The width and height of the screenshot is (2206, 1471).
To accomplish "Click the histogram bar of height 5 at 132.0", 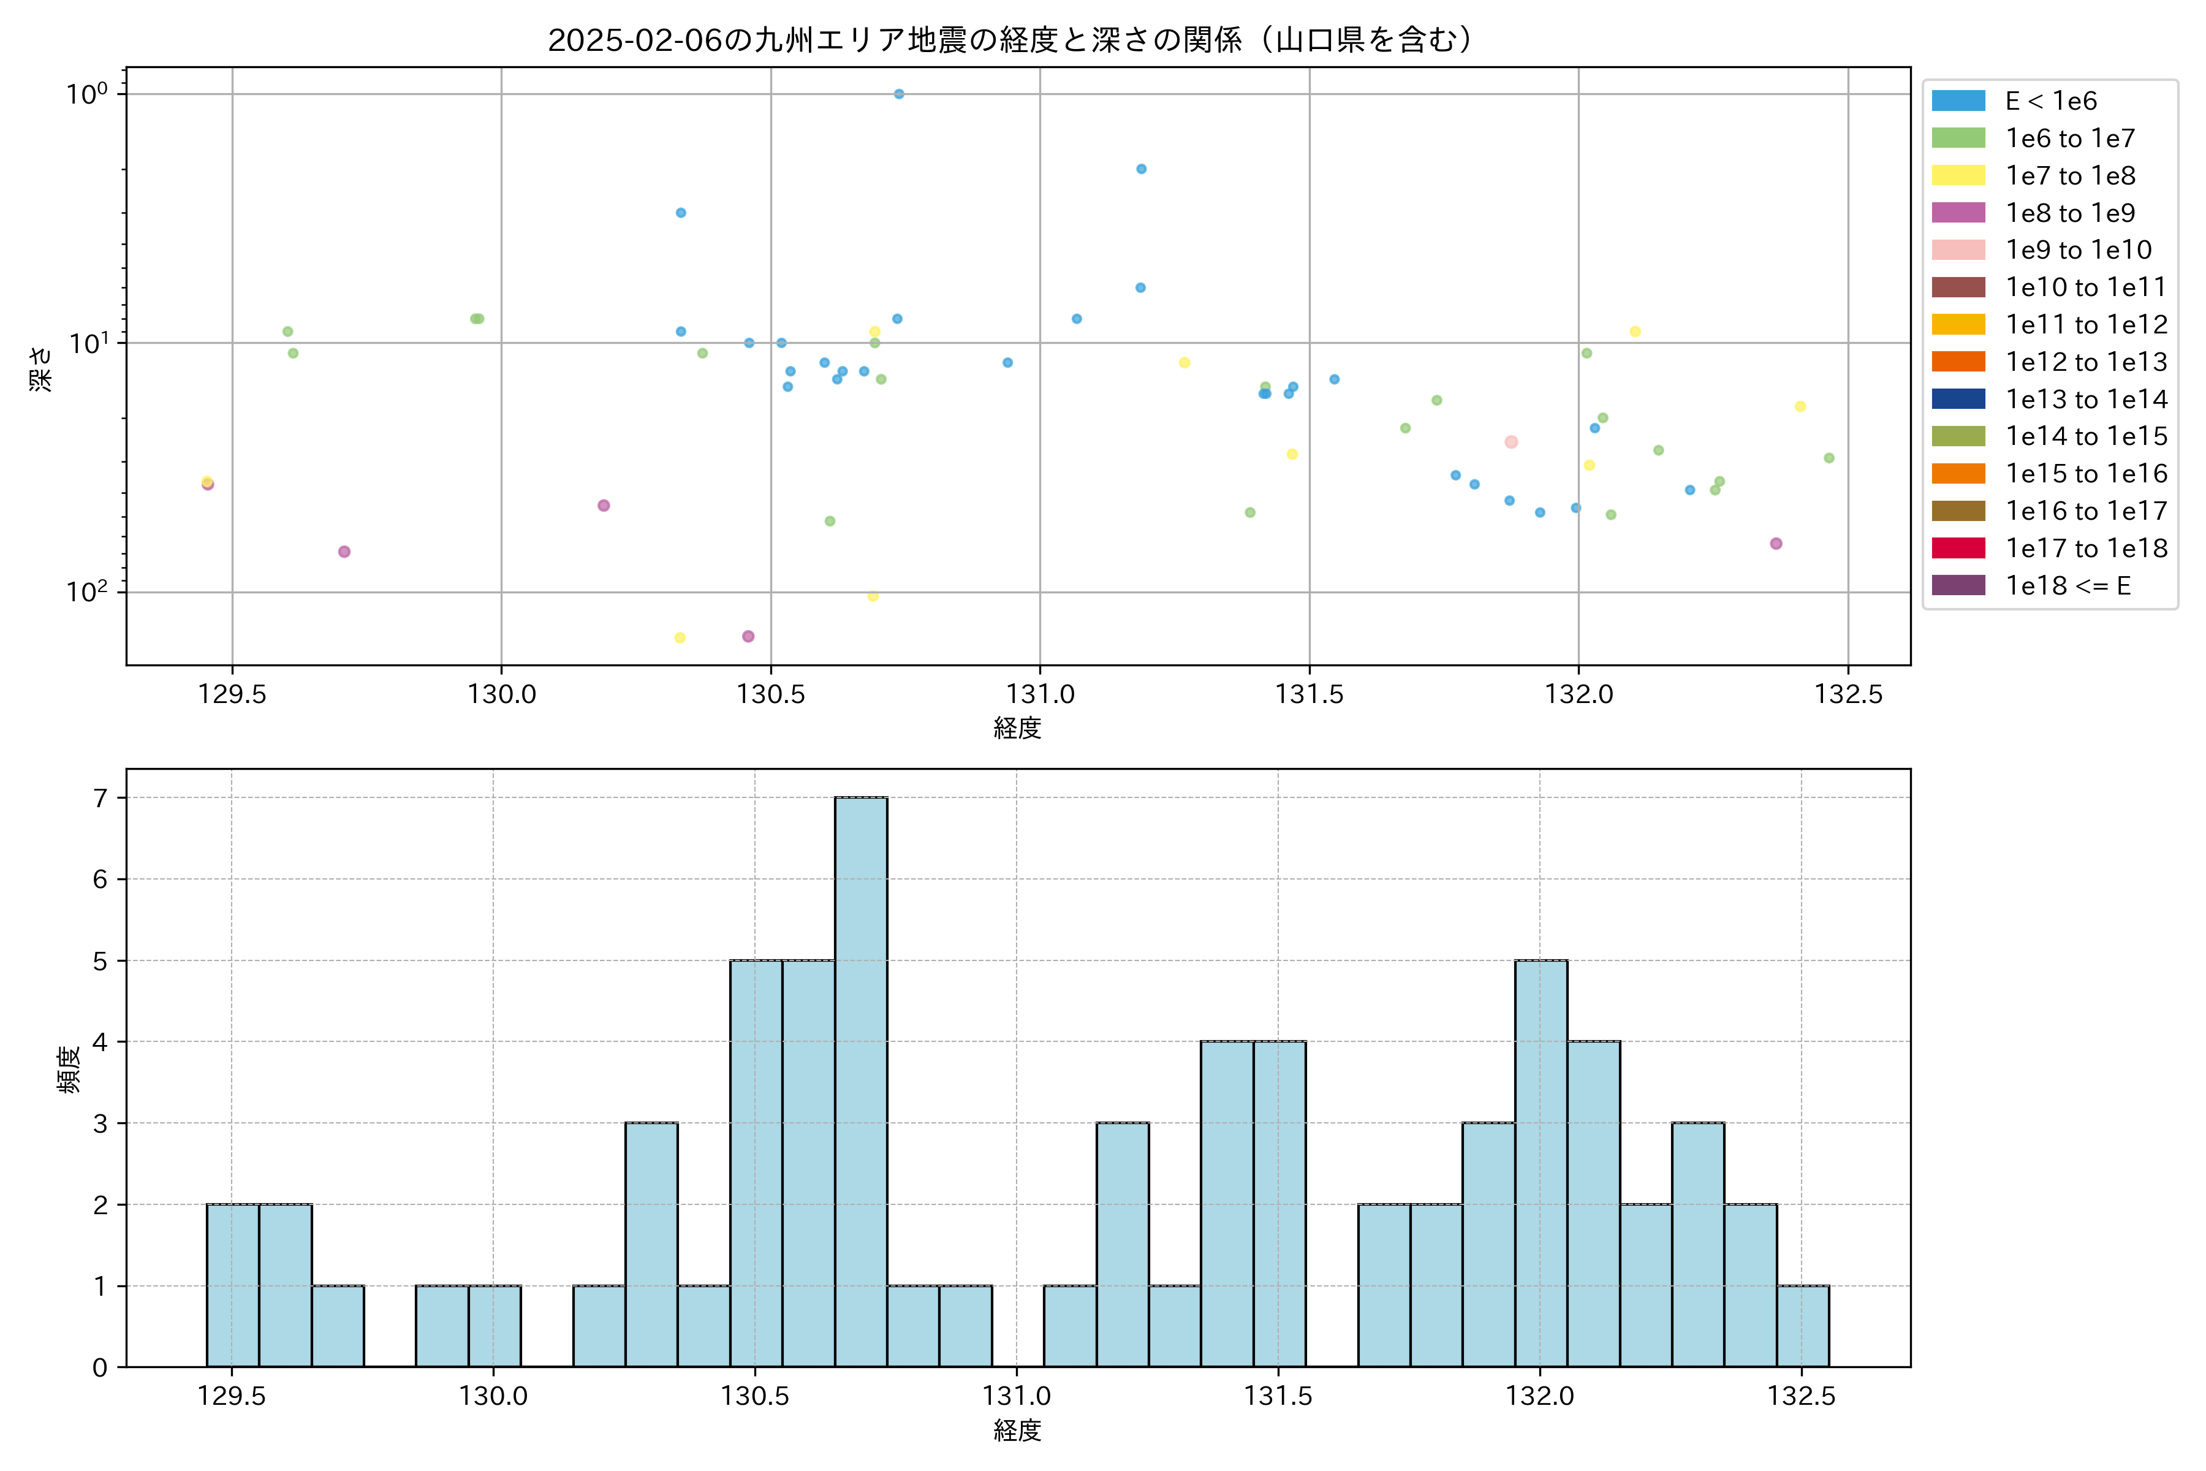I will pos(1540,1163).
